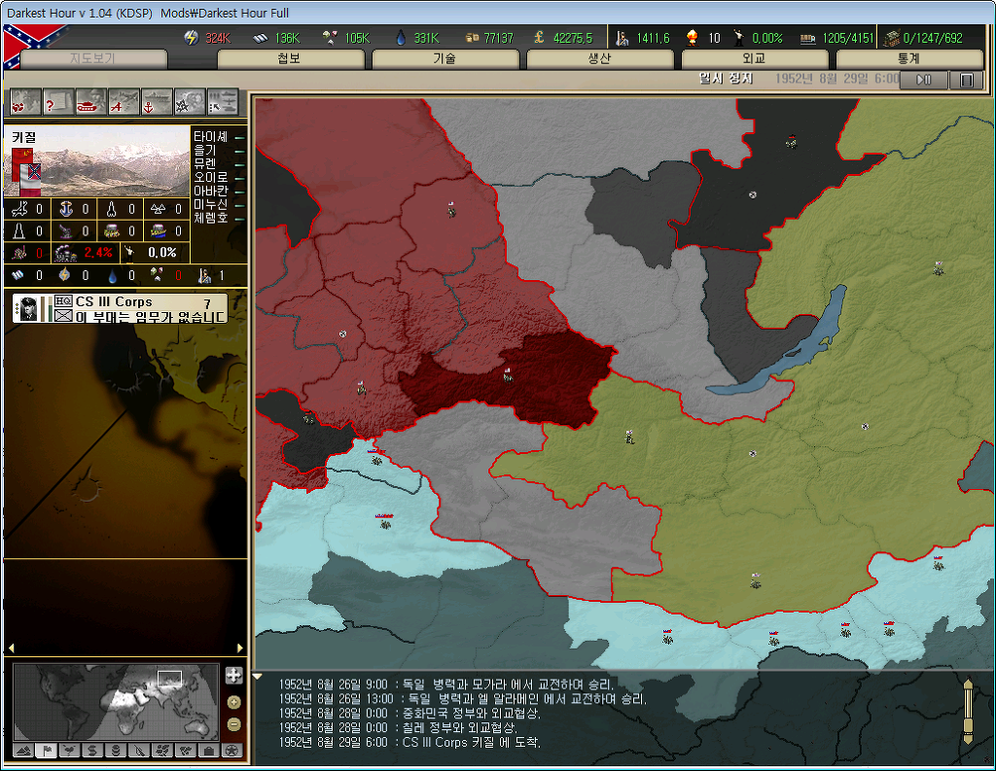The image size is (996, 771).
Task: Zoom in with the plus button
Action: coord(233,702)
